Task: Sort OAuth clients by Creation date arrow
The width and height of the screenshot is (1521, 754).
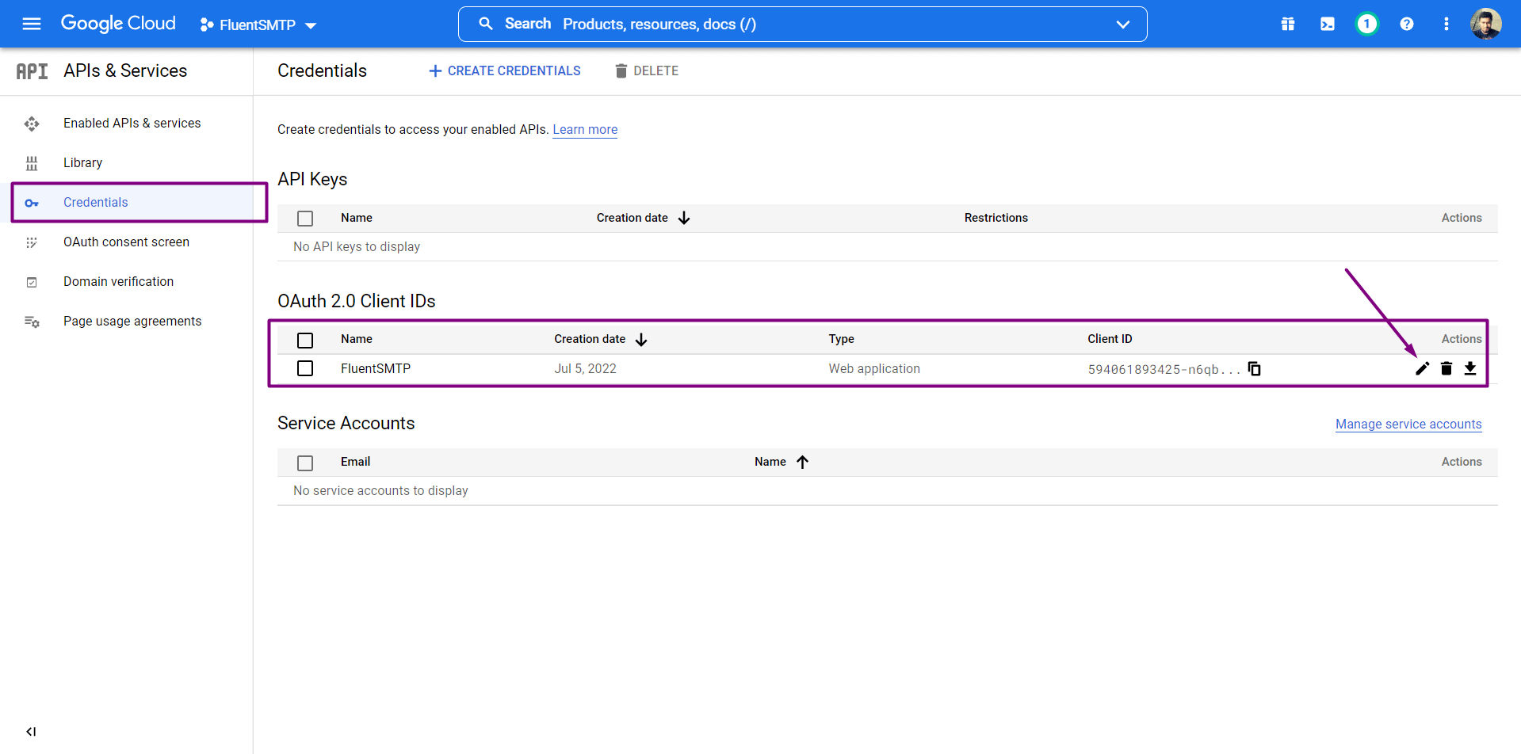Action: (x=641, y=339)
